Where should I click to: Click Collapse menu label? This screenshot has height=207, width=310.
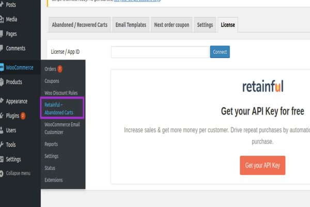click(x=18, y=173)
